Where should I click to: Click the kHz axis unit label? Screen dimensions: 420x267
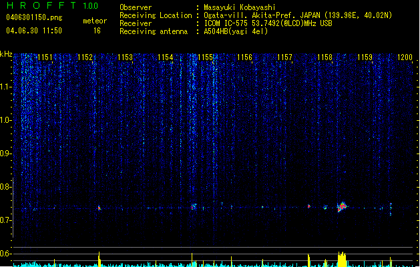[6, 54]
